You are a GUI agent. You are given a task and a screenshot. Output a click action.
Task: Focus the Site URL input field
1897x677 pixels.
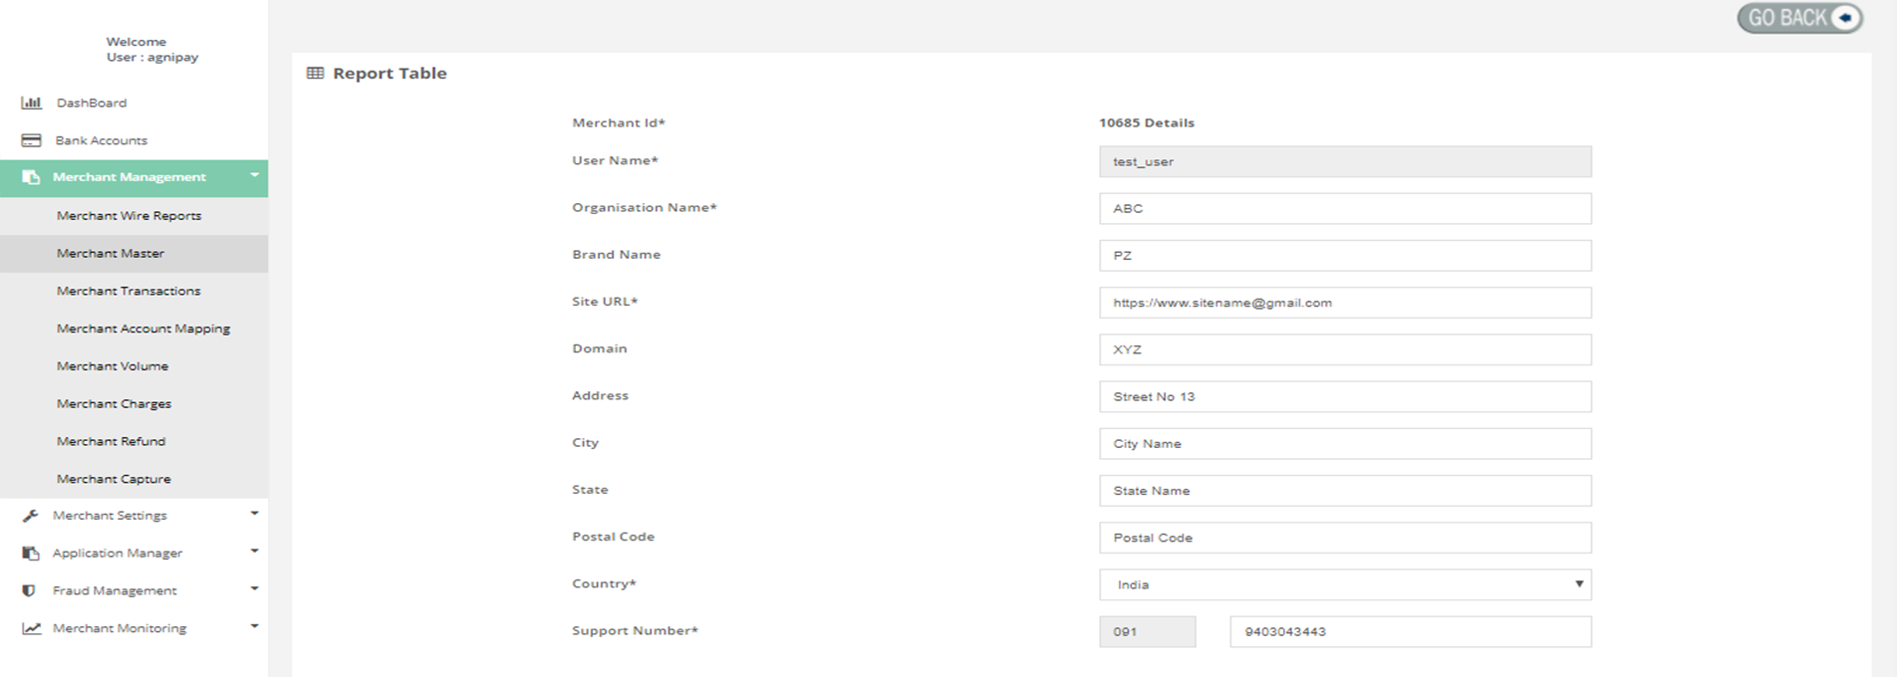[x=1344, y=303]
